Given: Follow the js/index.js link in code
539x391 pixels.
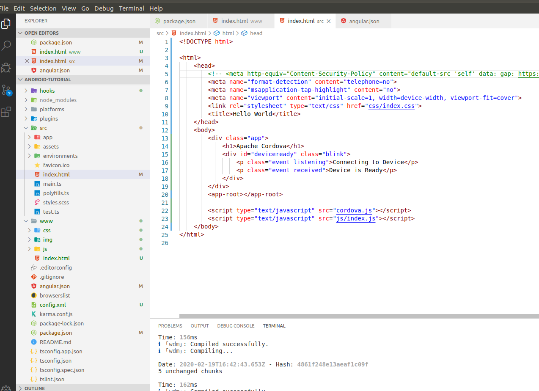Looking at the screenshot, I should tap(356, 218).
